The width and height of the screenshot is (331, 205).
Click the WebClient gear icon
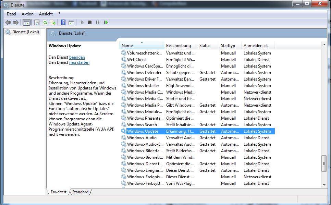[x=123, y=59]
